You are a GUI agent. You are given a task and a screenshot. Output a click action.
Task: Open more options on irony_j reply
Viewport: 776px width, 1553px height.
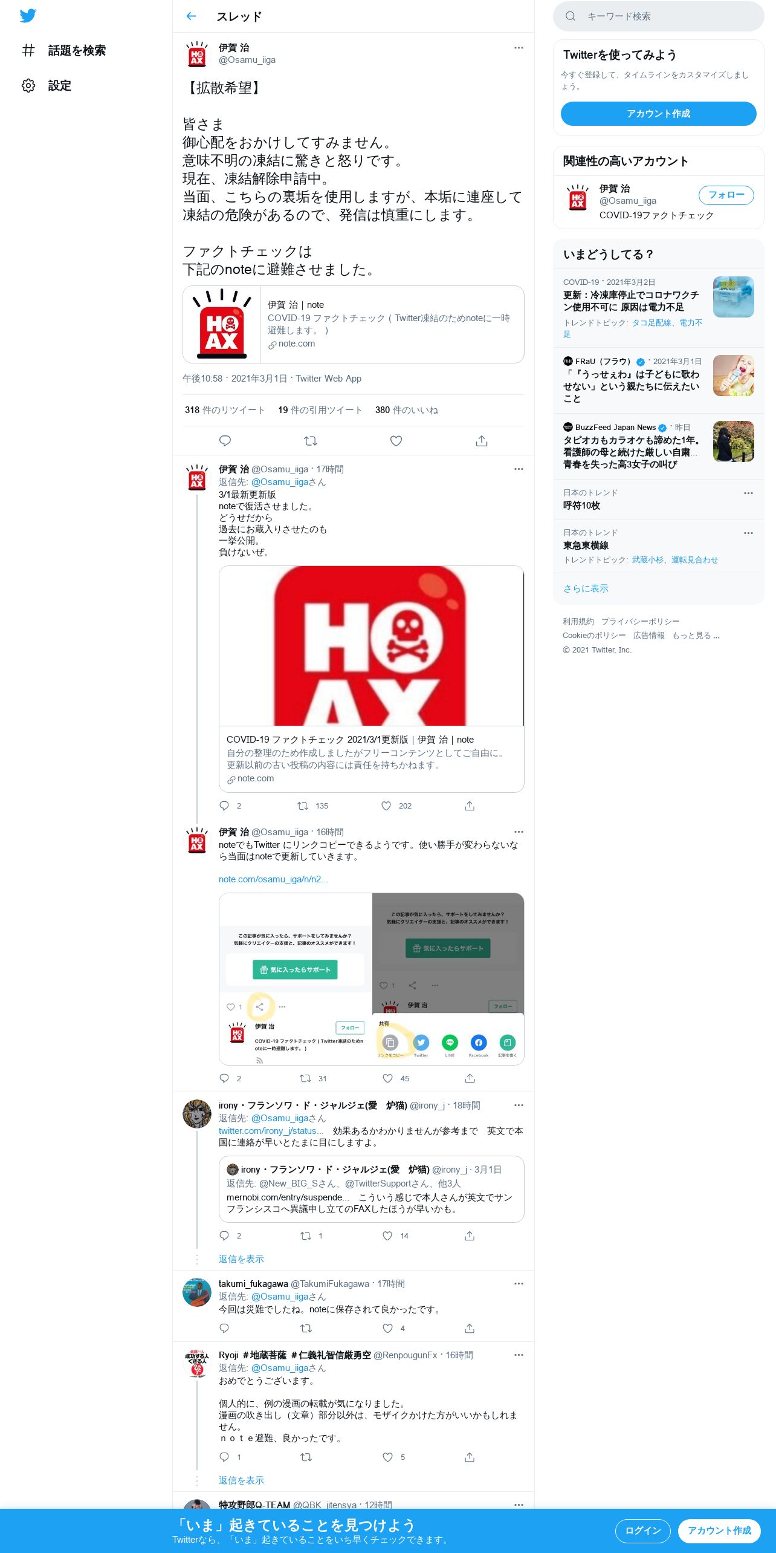point(519,1105)
